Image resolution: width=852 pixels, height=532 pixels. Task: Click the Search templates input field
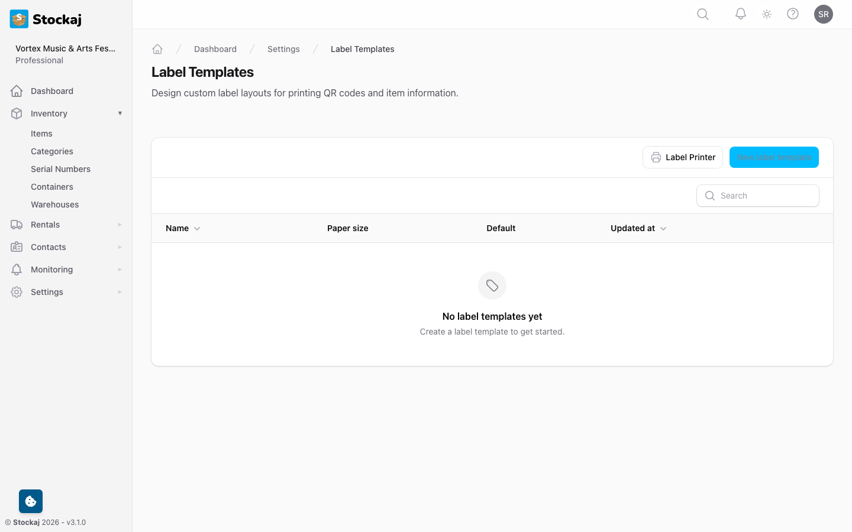click(757, 195)
